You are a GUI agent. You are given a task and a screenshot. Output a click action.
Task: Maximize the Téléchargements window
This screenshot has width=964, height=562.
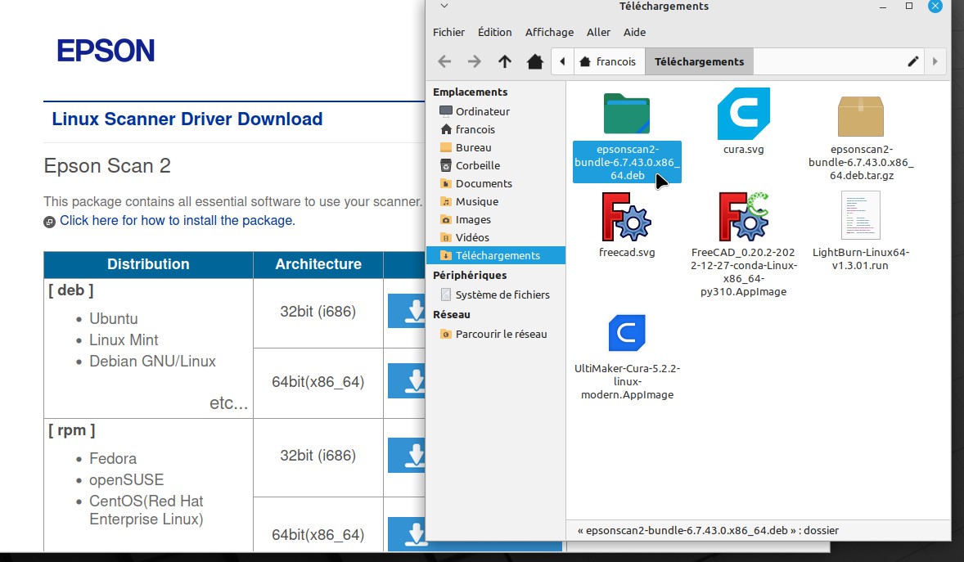coord(909,7)
